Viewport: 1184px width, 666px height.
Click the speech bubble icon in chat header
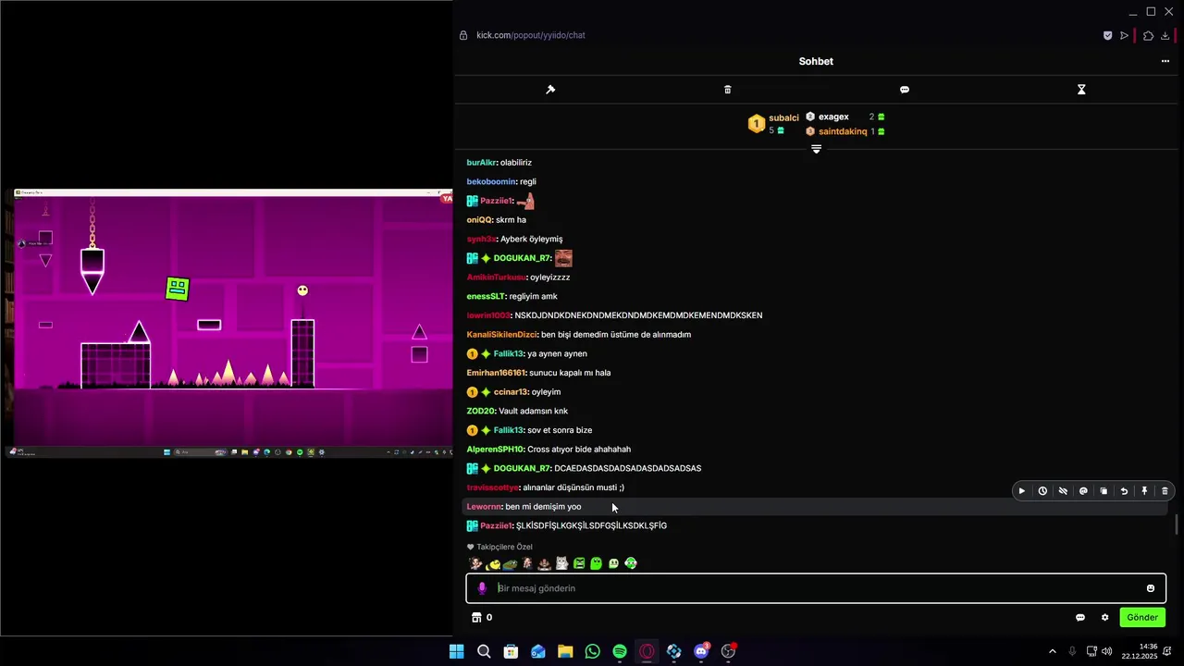pos(905,90)
